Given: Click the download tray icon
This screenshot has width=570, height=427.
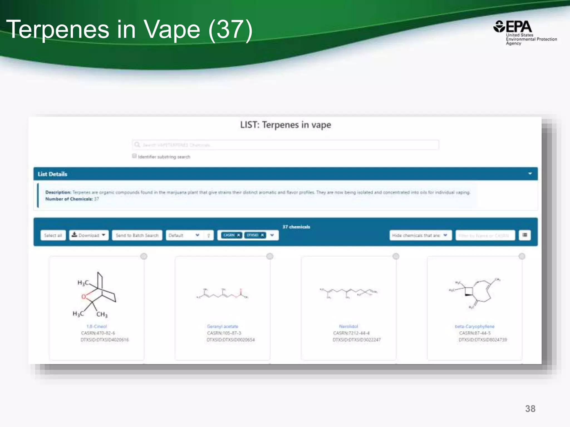Looking at the screenshot, I should coord(74,235).
